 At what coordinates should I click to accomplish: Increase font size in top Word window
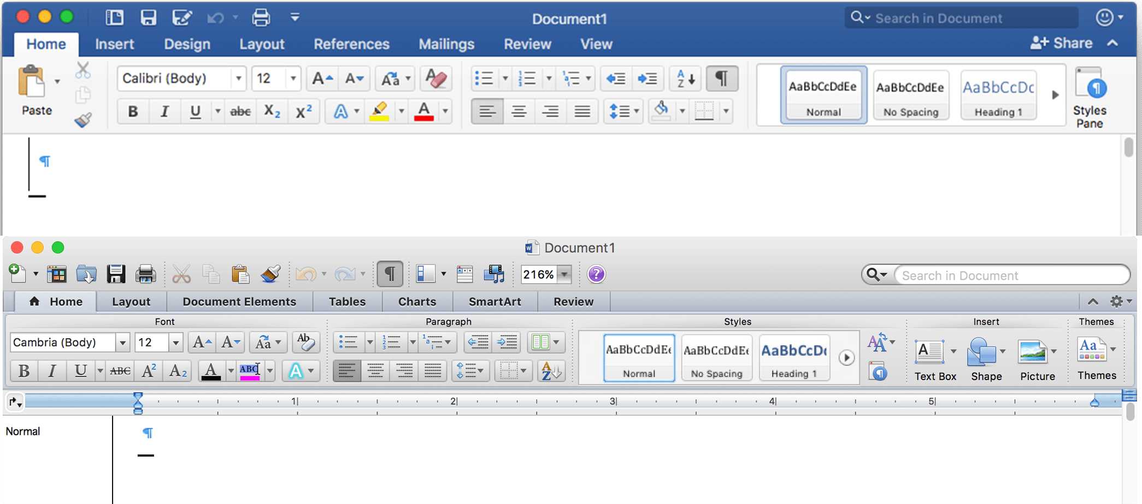tap(322, 79)
